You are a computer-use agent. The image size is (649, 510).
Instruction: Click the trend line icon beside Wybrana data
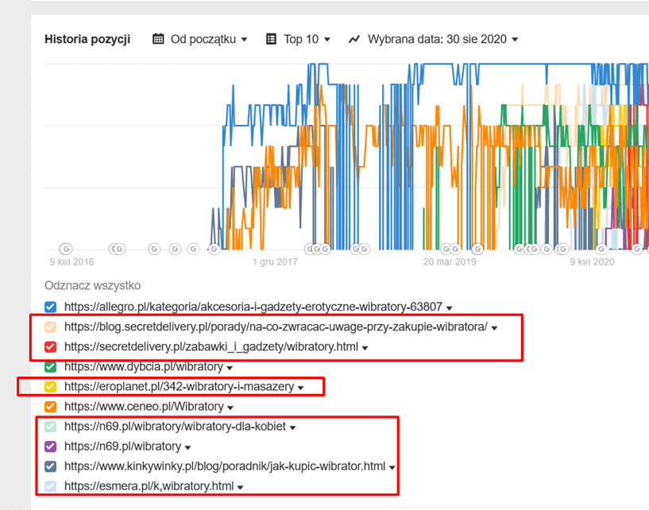pos(354,39)
